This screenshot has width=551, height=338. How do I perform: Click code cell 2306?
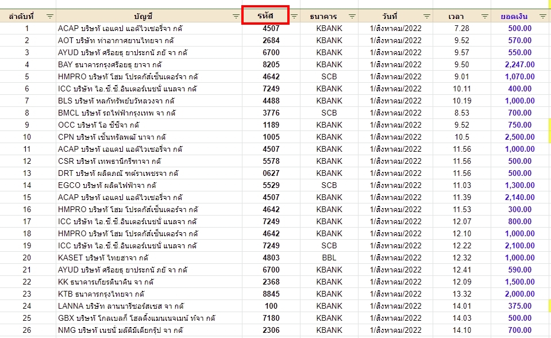[271, 331]
